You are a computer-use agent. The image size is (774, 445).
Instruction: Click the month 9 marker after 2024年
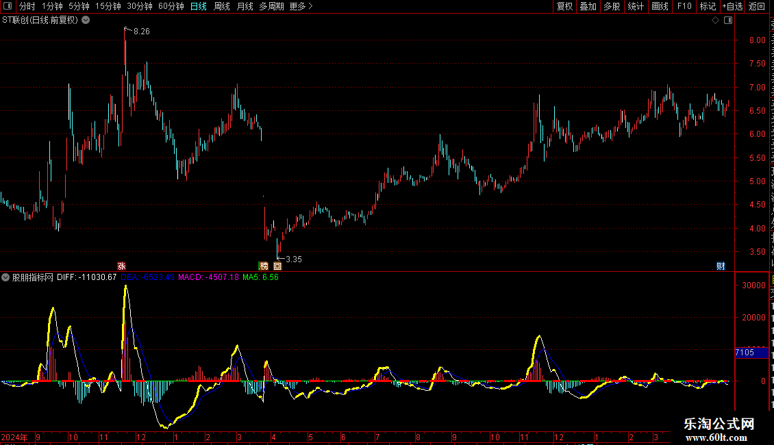pyautogui.click(x=38, y=437)
